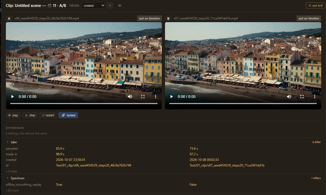Seek on video B progress bar
Image resolution: width=326 pixels, height=195 pixels.
pos(243,103)
